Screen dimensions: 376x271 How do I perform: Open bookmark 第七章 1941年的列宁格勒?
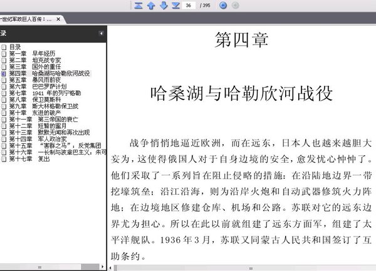click(45, 93)
